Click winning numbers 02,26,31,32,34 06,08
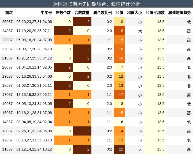The image size is (193, 154). click(34, 131)
